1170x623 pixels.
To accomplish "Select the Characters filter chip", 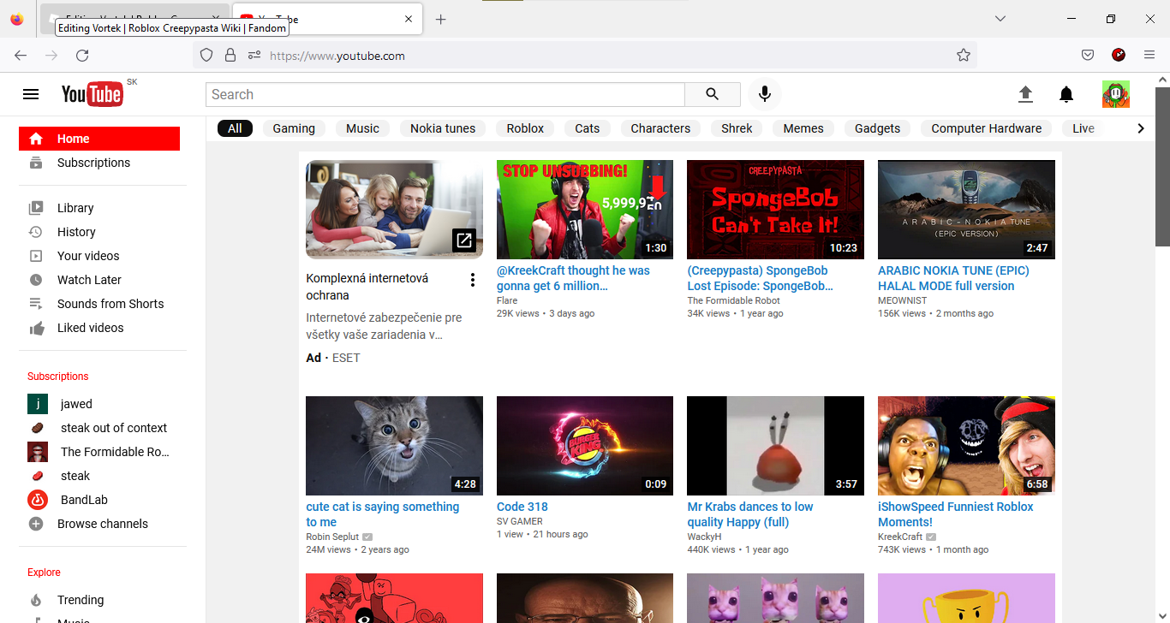I will tap(660, 128).
